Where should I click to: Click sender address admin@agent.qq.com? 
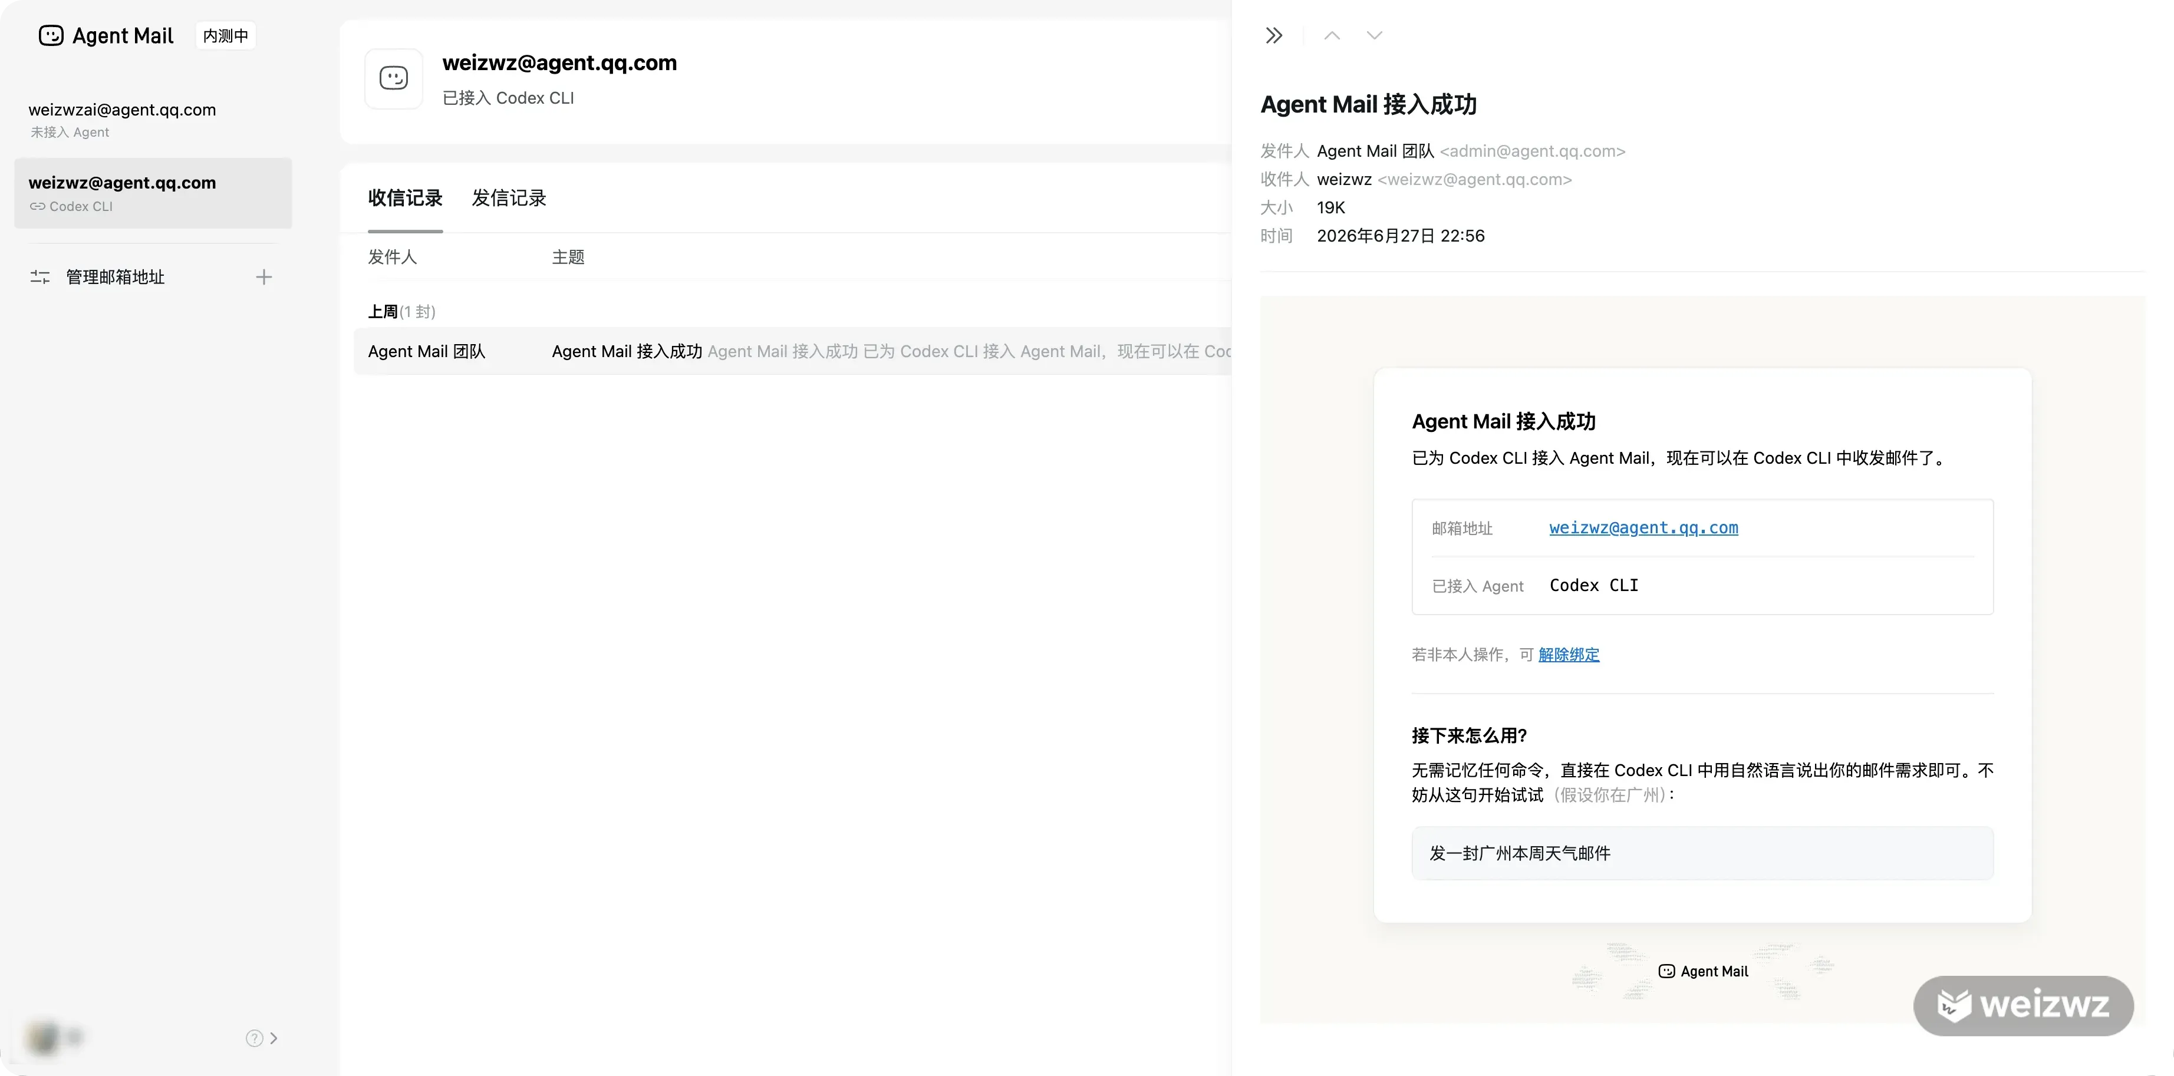[x=1531, y=151]
